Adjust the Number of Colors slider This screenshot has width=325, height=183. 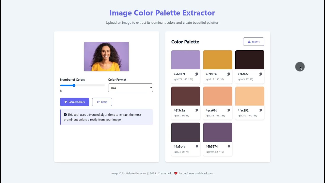click(83, 85)
